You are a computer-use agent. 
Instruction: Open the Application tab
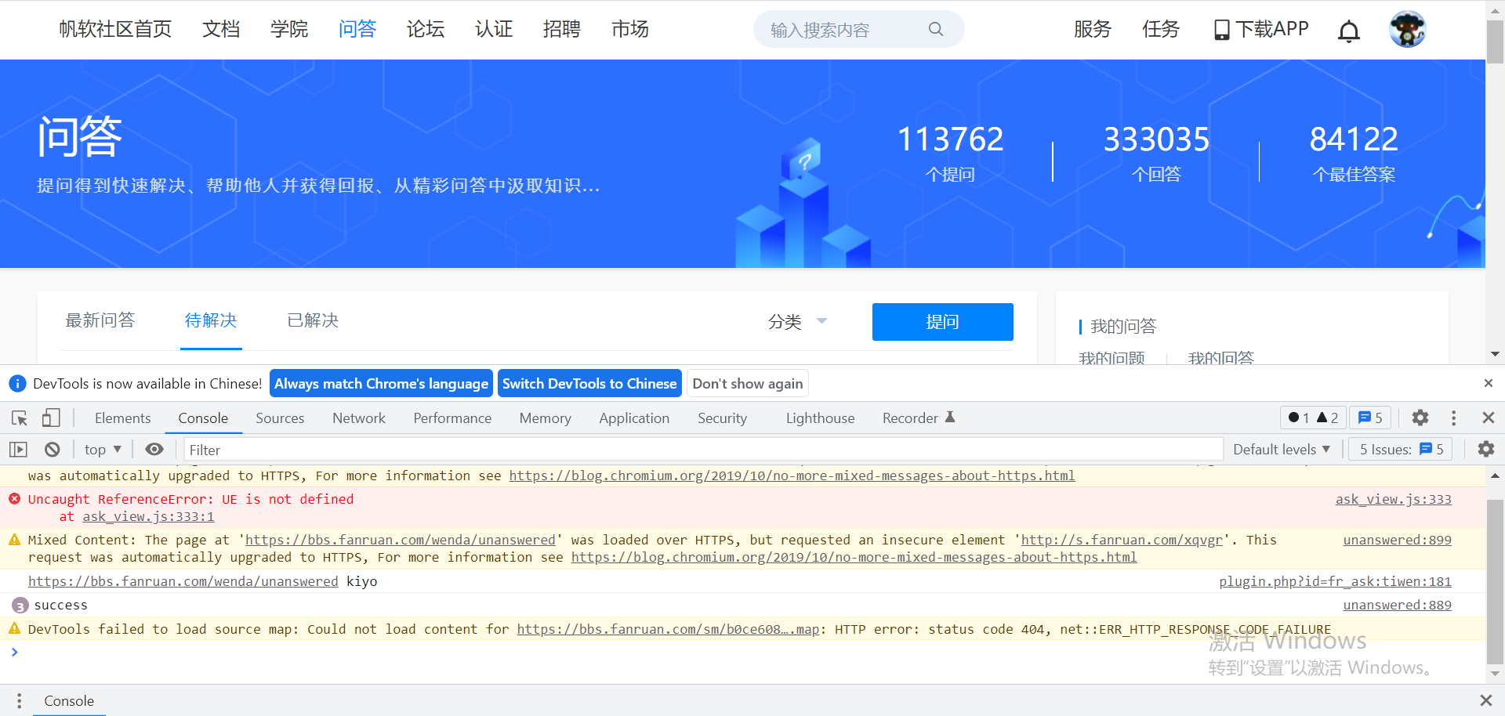click(x=634, y=418)
